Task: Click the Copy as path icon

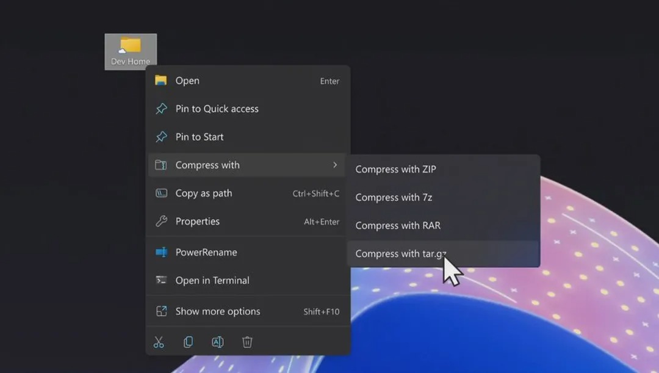Action: click(x=161, y=194)
